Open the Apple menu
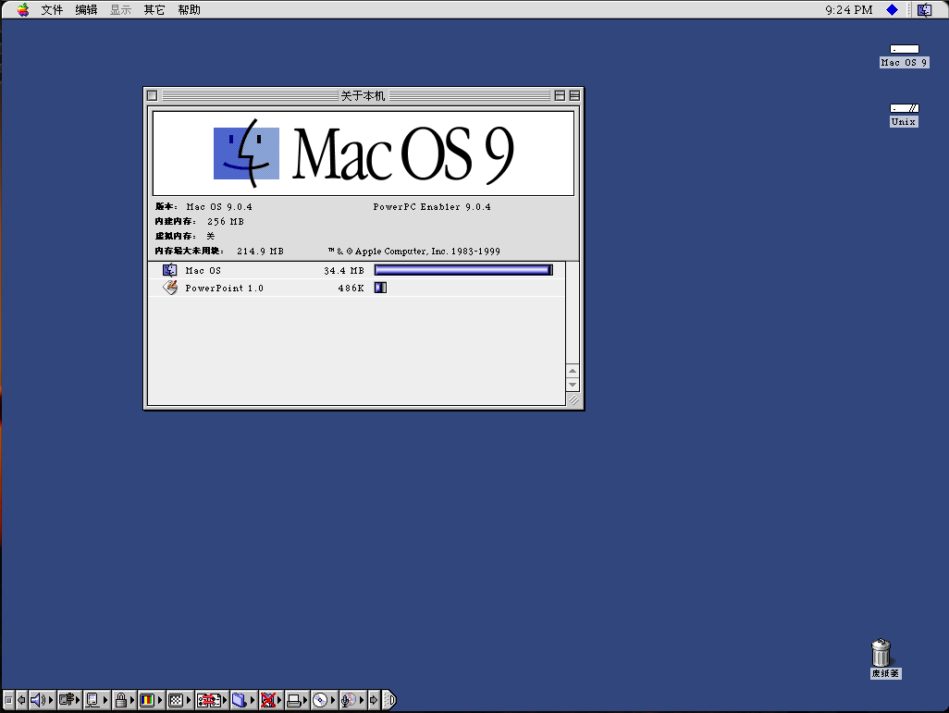Viewport: 949px width, 713px height. pos(23,9)
